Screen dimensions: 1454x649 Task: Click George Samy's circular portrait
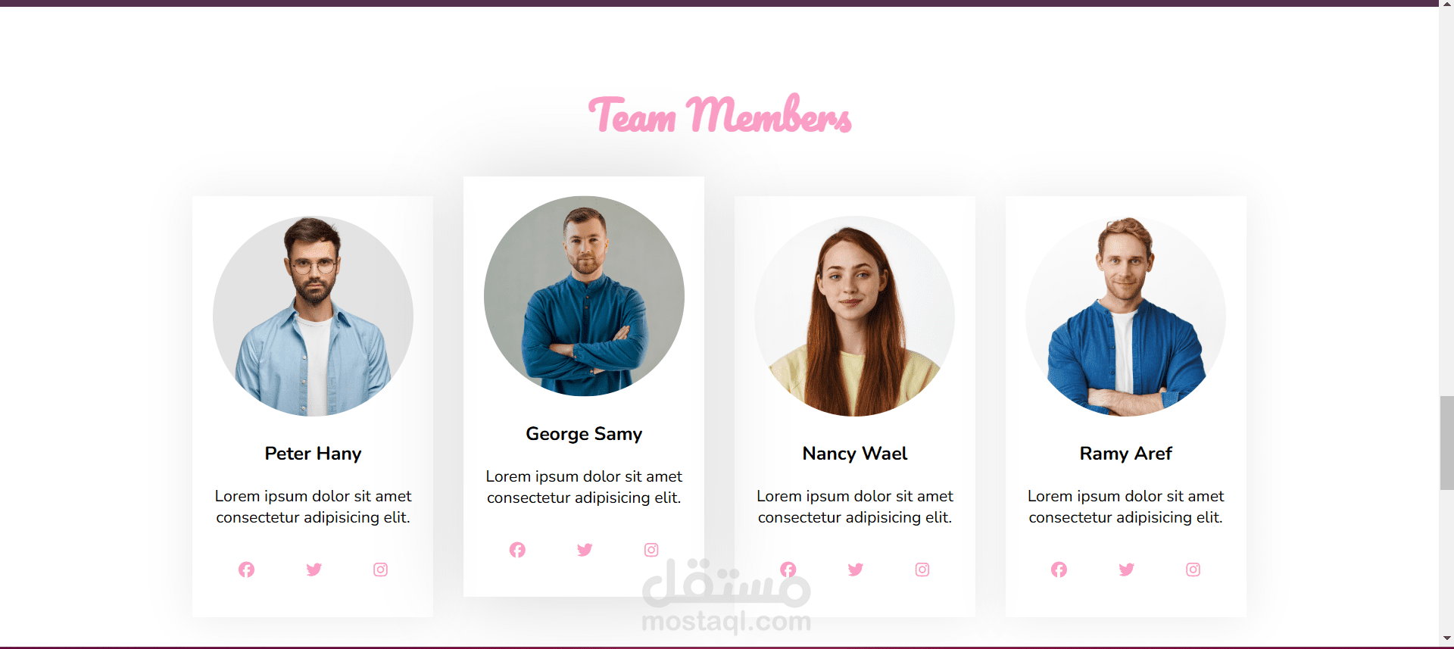coord(584,296)
